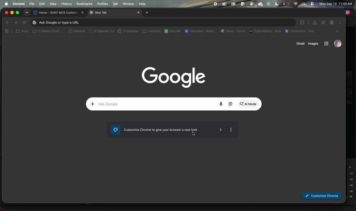356x211 pixels.
Task: Open the Chrome profile icon in the toolbar
Action: pos(332,23)
